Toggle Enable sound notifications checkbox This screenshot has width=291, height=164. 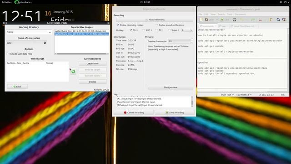click(x=157, y=25)
